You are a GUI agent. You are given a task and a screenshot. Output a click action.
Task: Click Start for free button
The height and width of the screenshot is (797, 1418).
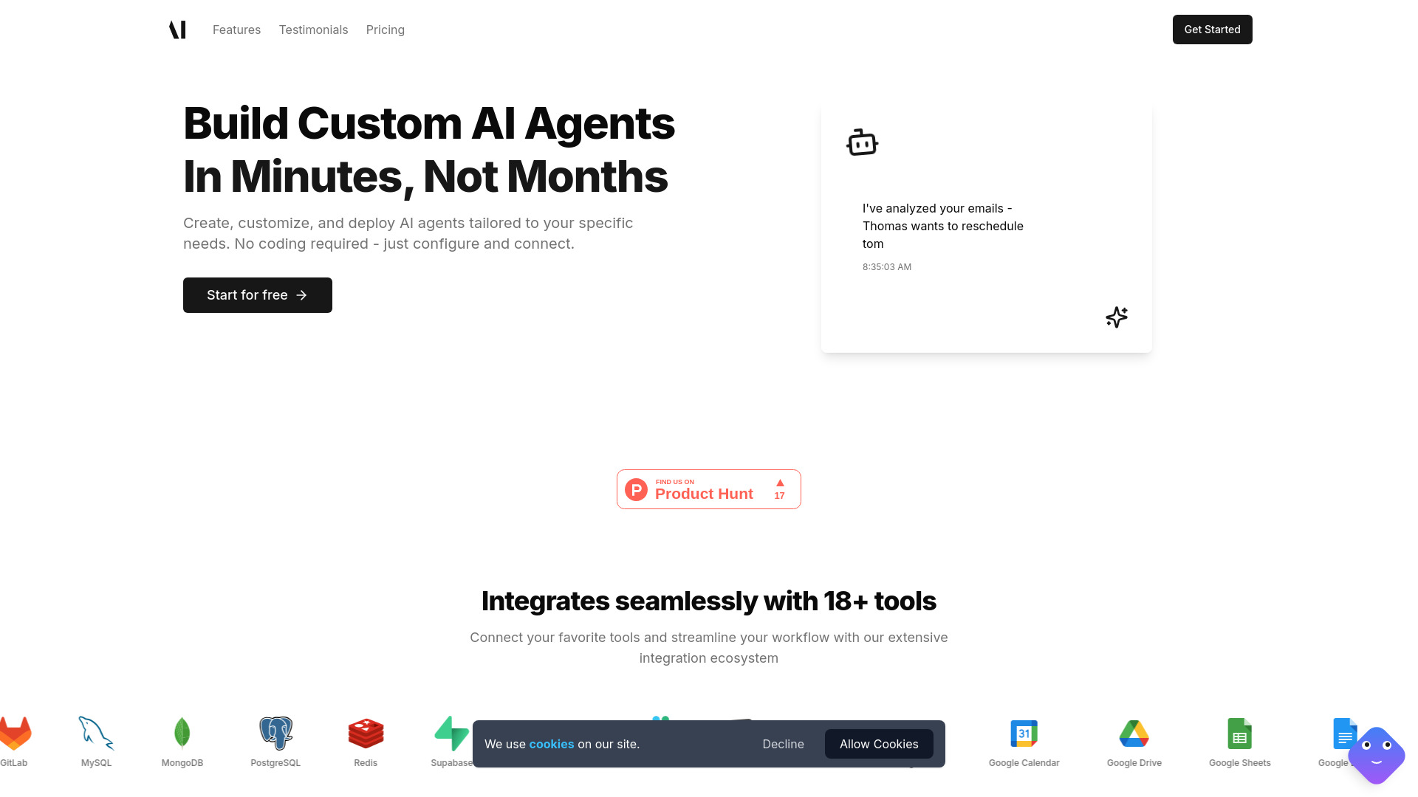pos(257,295)
